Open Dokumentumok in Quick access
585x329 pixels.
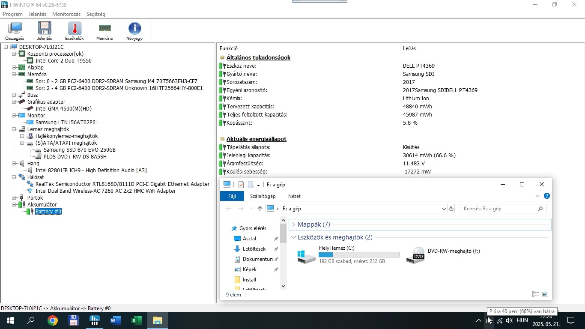tap(257, 259)
